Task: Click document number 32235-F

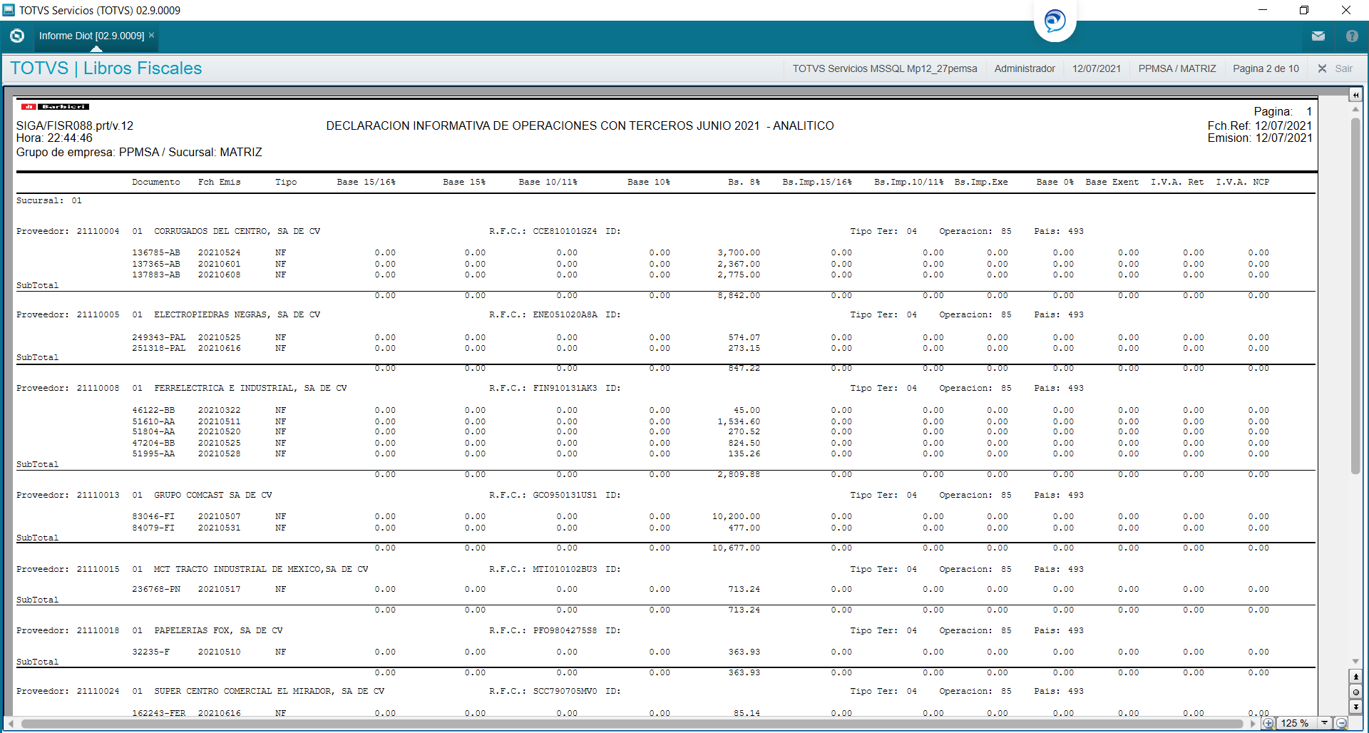Action: [151, 652]
